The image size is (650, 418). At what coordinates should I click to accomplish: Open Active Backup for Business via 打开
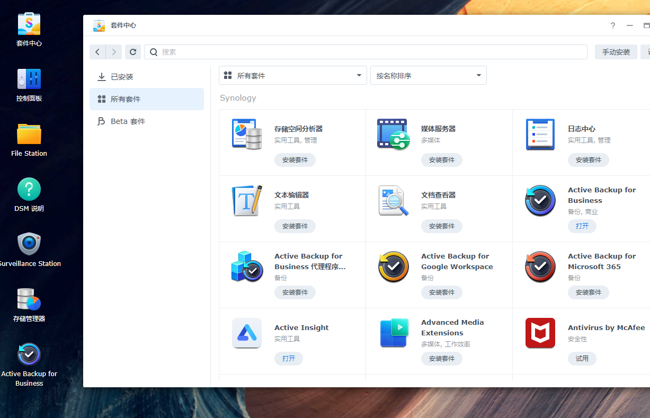click(x=582, y=226)
